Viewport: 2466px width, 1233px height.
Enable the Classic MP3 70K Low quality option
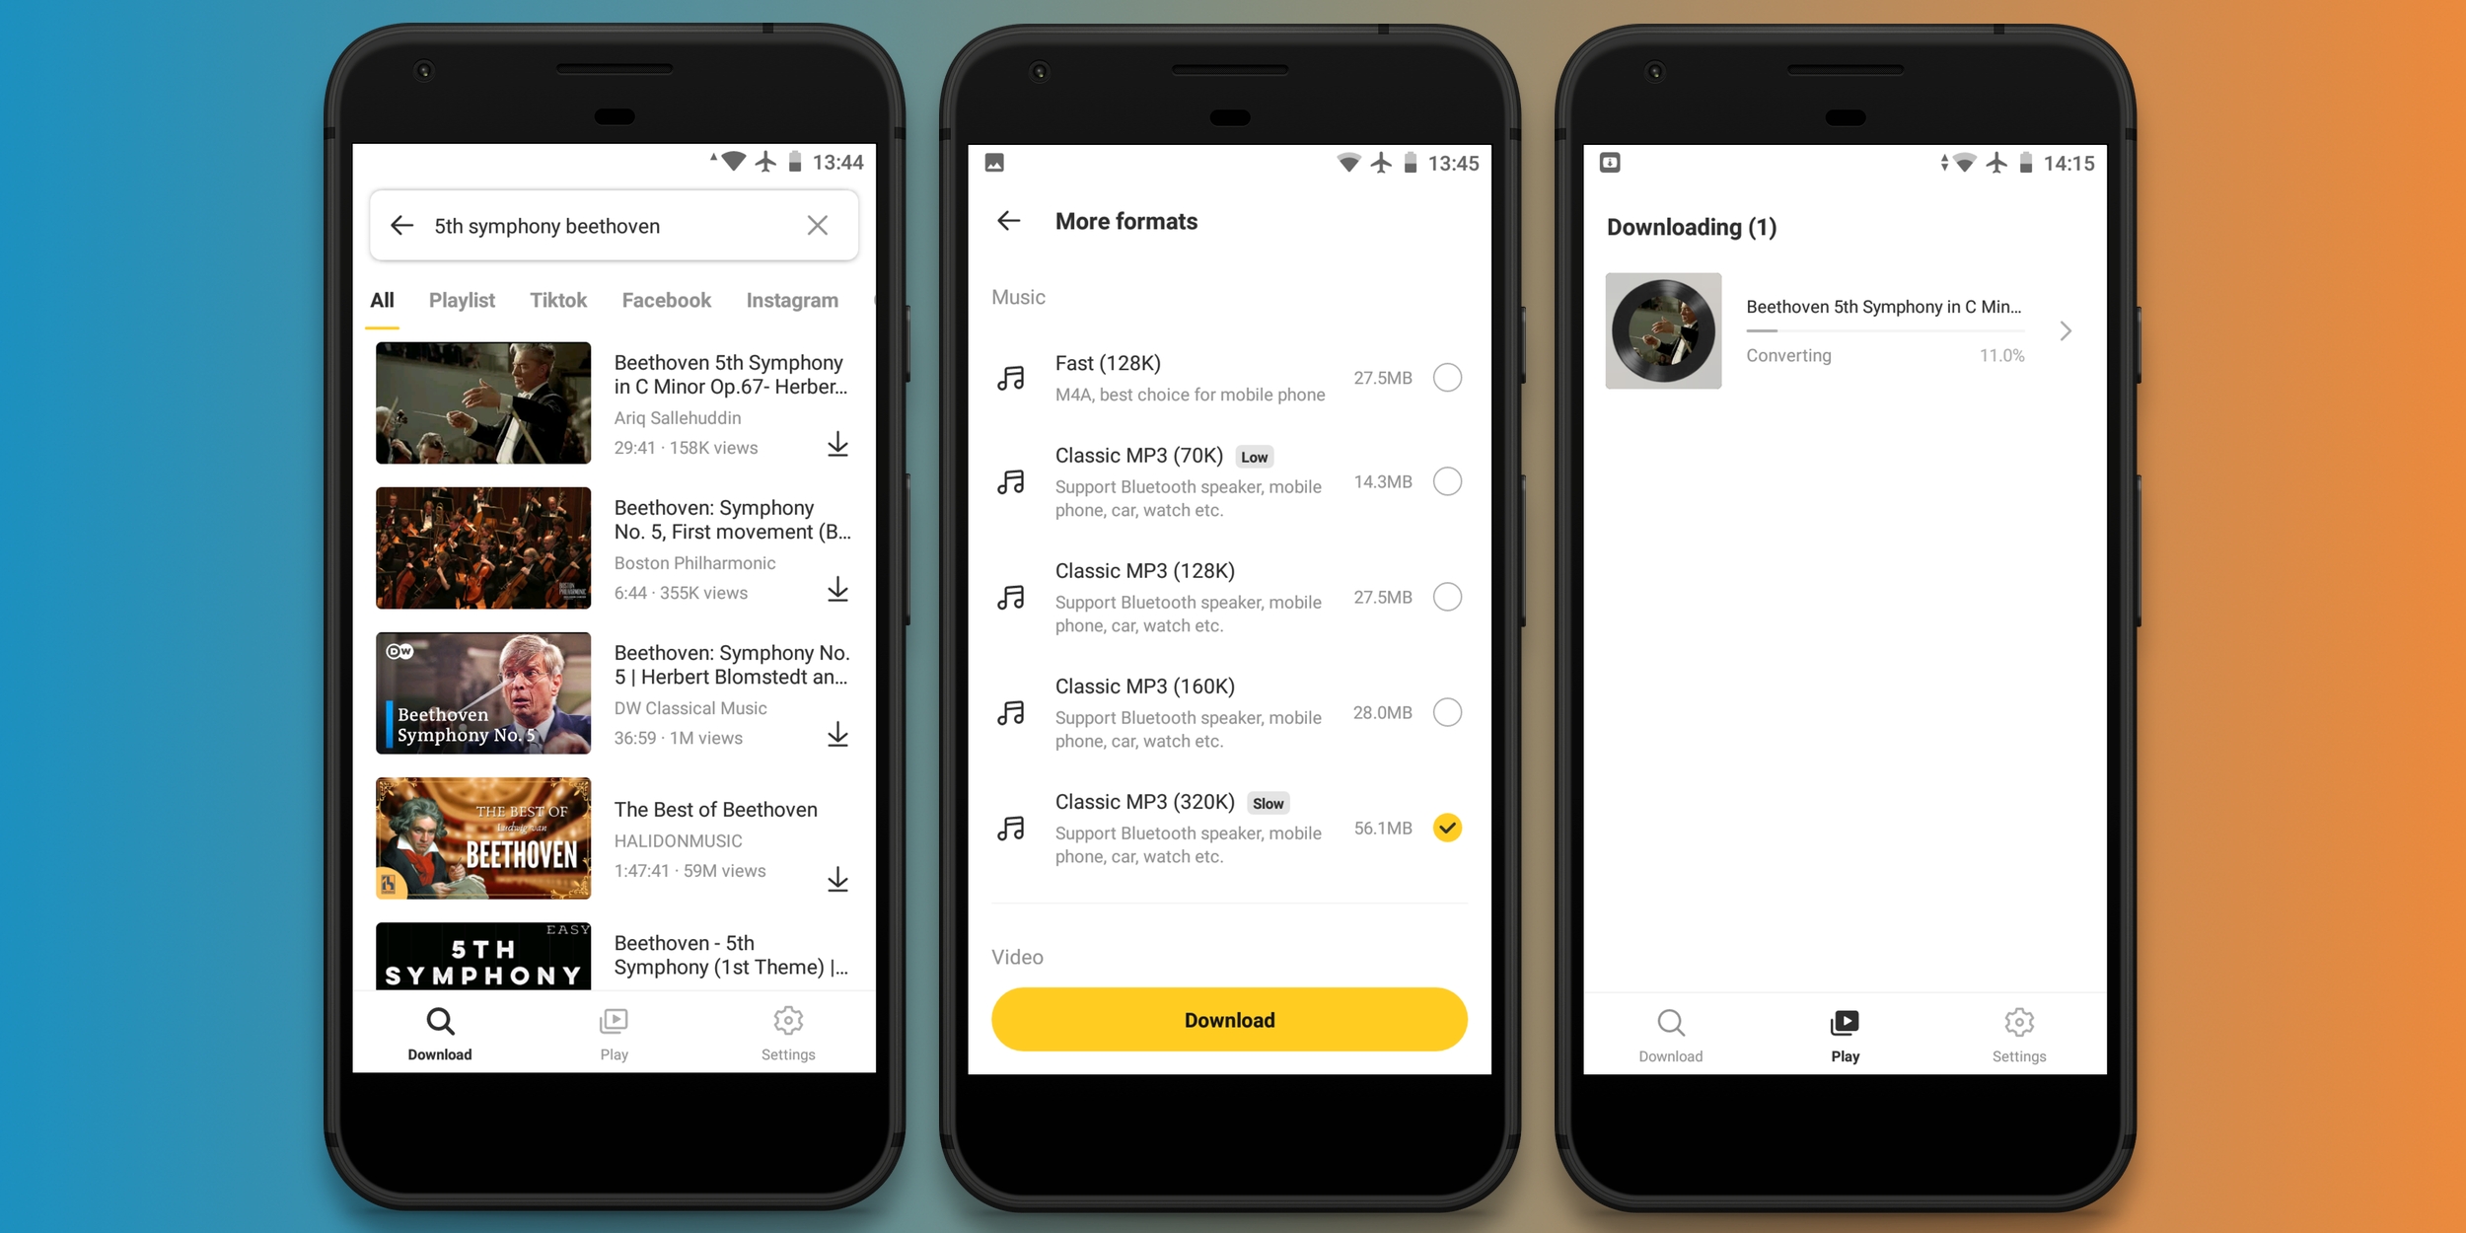(x=1448, y=479)
